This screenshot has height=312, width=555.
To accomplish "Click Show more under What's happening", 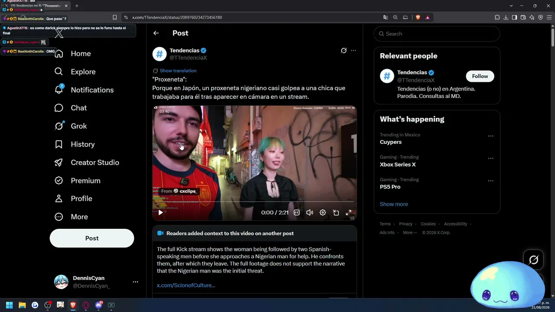I will 394,204.
